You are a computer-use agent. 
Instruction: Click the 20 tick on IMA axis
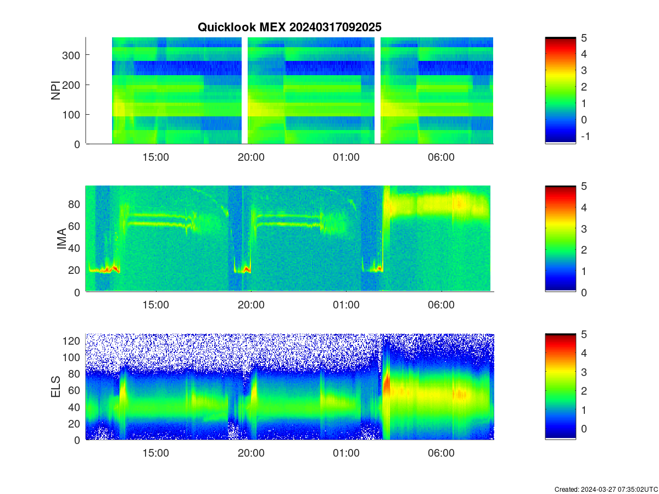[x=75, y=270]
